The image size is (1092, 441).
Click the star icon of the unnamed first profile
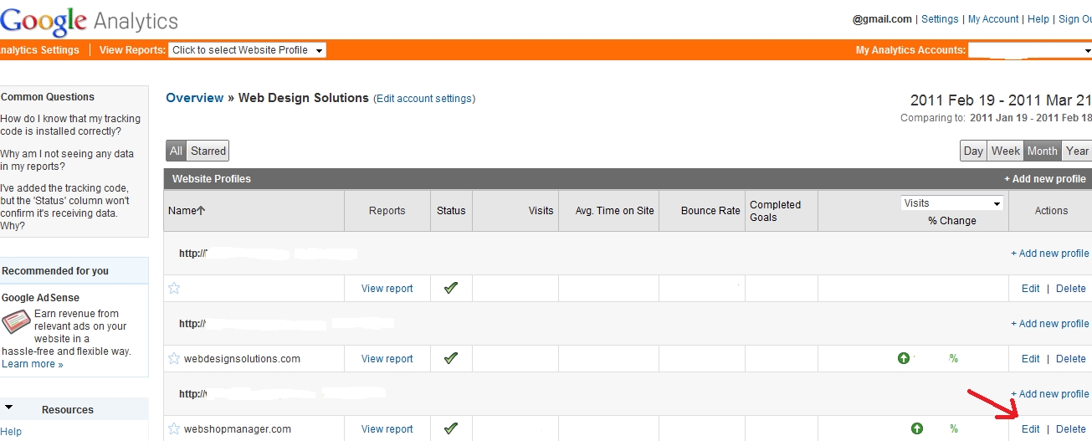(174, 289)
